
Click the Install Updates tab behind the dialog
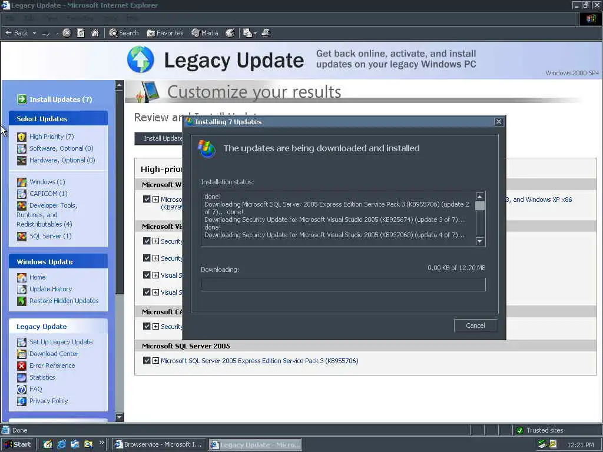(x=159, y=138)
